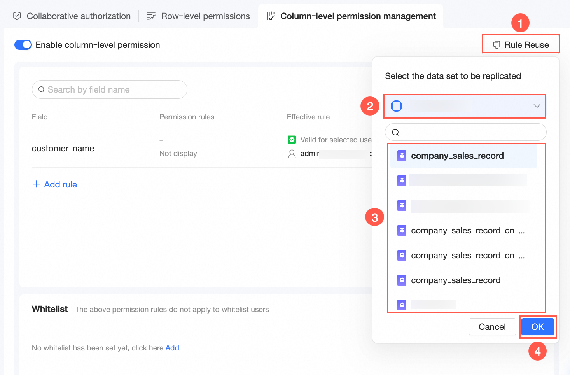570x375 pixels.
Task: Click the Column-level permission management icon
Action: click(x=271, y=16)
